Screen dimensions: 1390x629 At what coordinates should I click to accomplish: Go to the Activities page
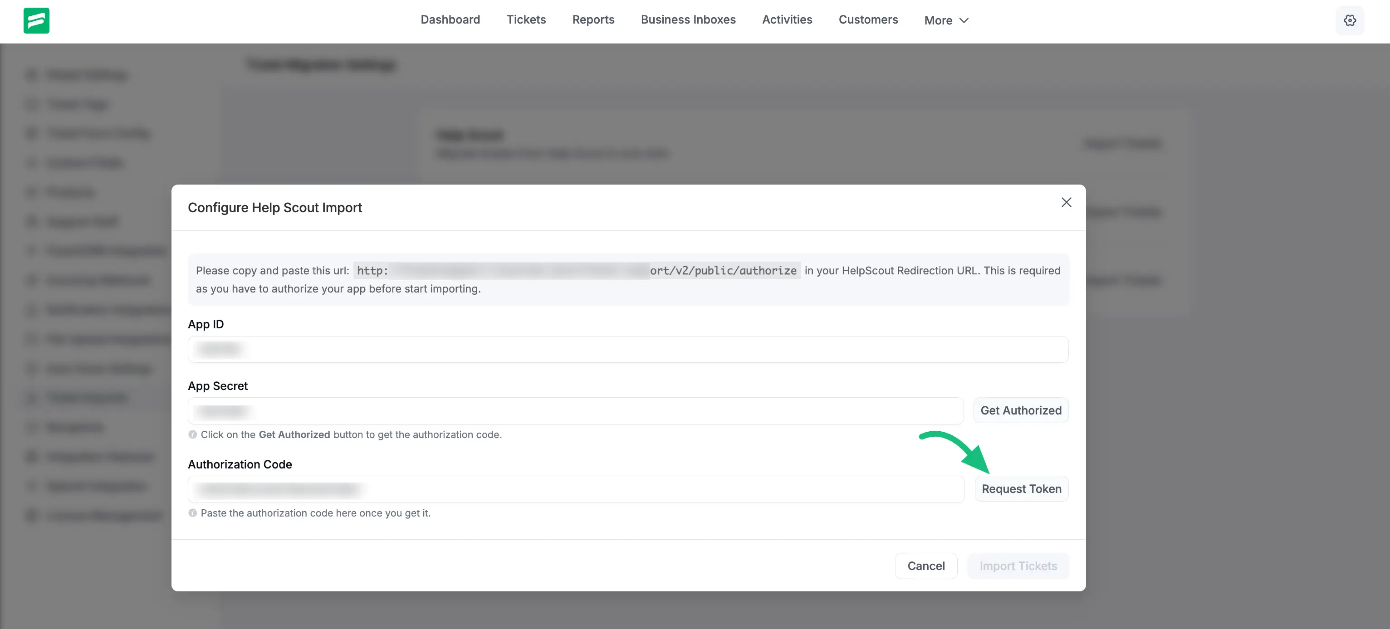point(787,20)
